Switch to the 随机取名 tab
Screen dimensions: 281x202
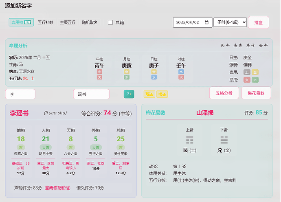[90, 22]
